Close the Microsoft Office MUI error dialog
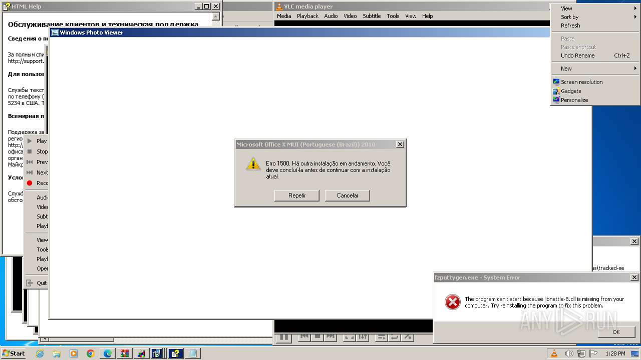Viewport: 641px width, 360px height. point(400,144)
